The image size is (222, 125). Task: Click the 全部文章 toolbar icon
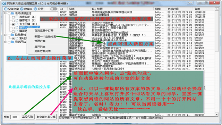click(x=6, y=9)
